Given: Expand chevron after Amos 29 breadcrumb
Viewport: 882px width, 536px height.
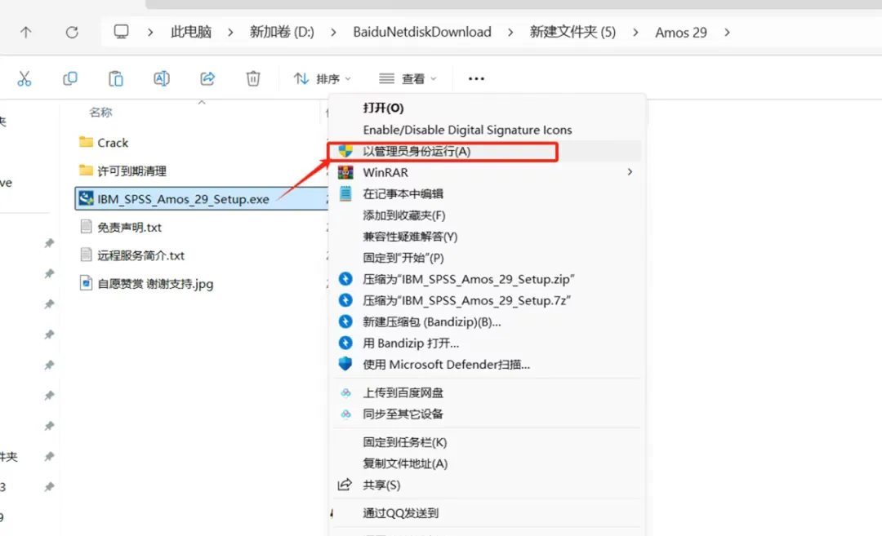Looking at the screenshot, I should point(728,33).
